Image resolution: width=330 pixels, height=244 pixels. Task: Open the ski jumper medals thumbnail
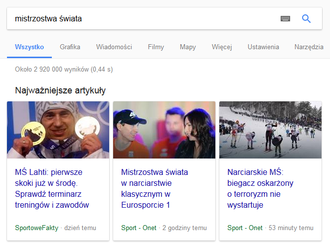58,130
